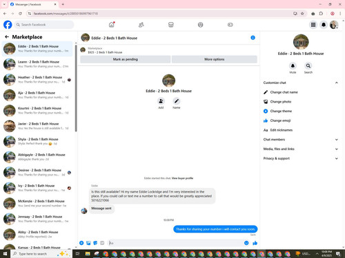The image size is (345, 258).
Task: Click the Search Facebook field
Action: tap(44, 25)
